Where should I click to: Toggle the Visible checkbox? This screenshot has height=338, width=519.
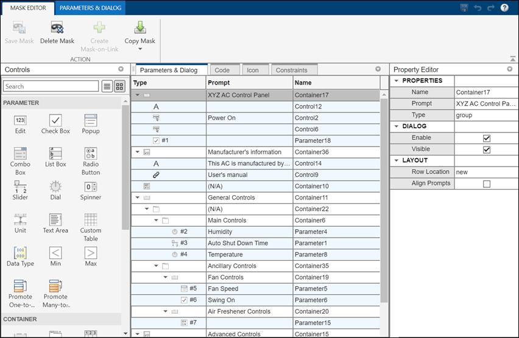[x=486, y=150]
